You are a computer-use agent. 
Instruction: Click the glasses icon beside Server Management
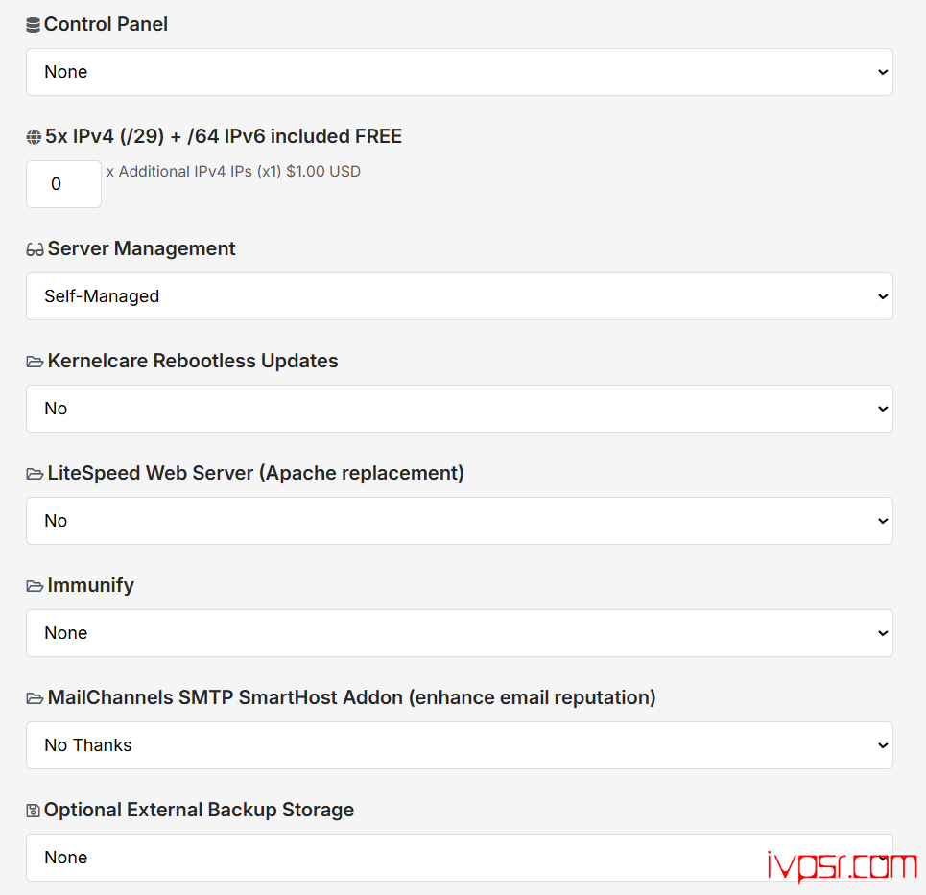point(35,250)
